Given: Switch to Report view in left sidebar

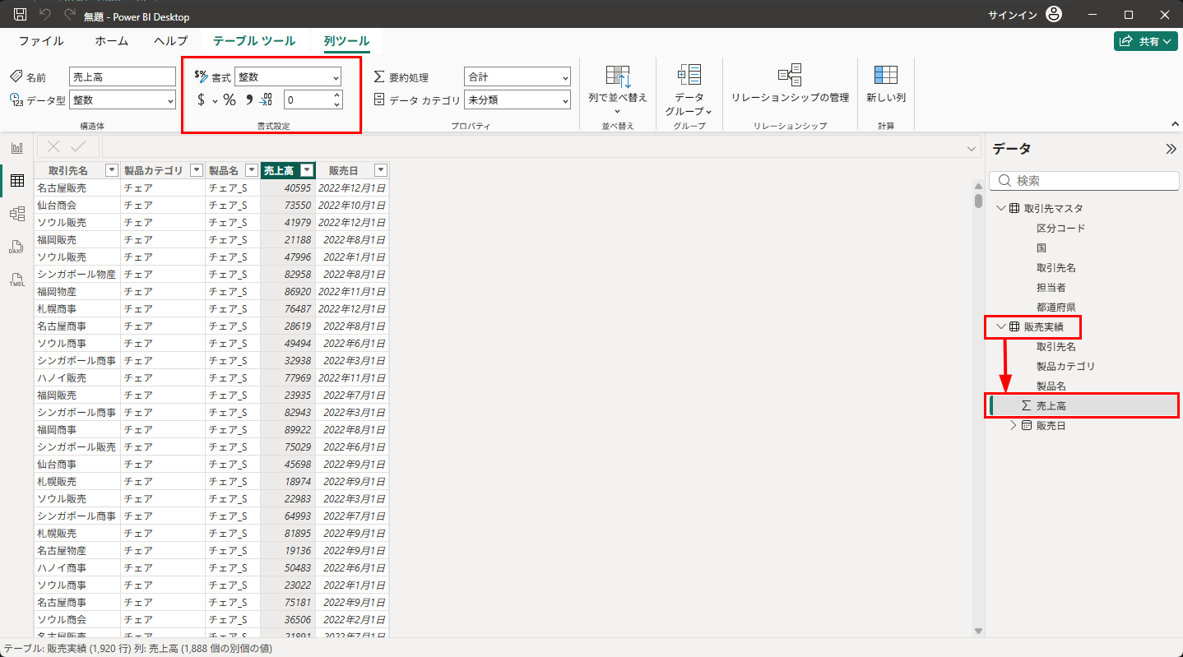Looking at the screenshot, I should click(x=16, y=148).
